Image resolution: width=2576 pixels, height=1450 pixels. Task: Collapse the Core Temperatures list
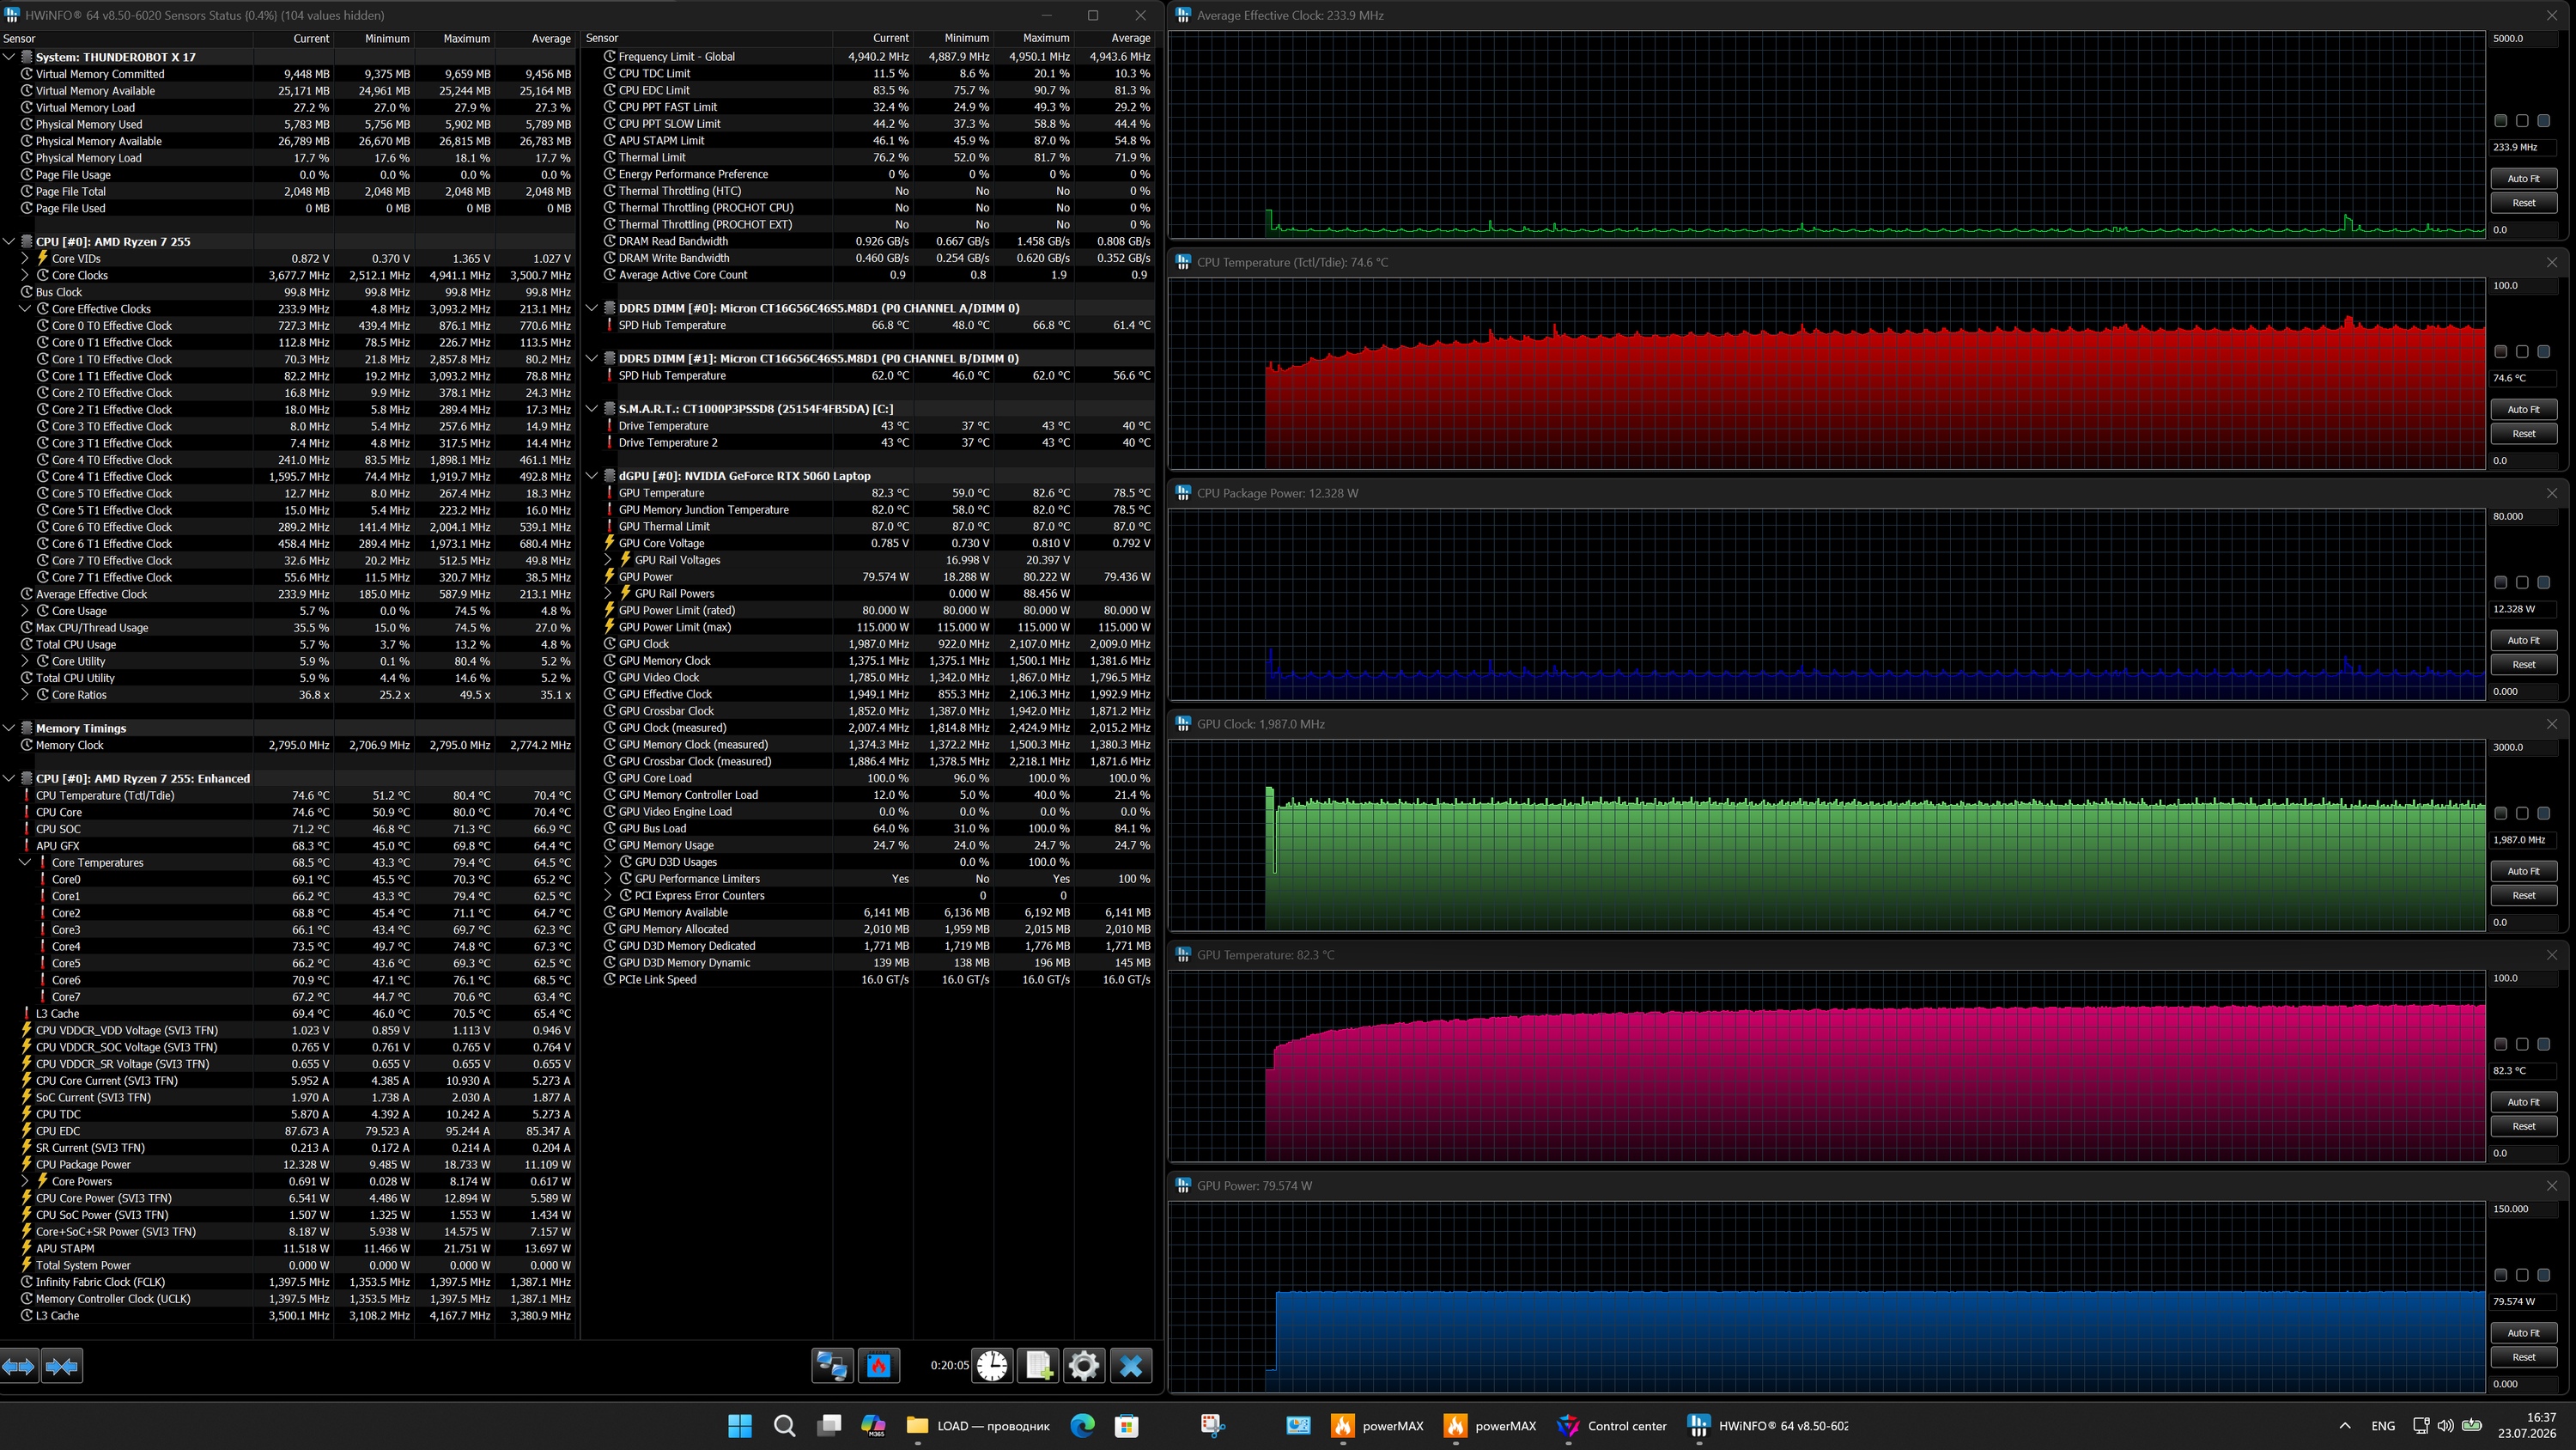point(25,862)
